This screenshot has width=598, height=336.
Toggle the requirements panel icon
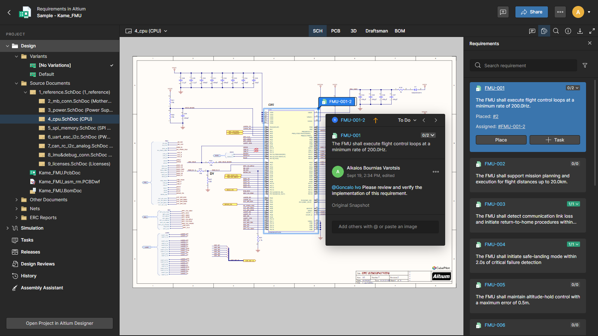coord(544,31)
